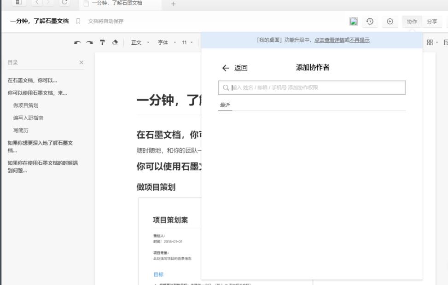Click the 项目策划案 template thumbnail

pyautogui.click(x=170, y=241)
